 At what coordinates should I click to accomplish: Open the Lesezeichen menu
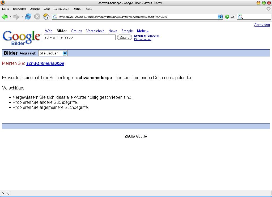tap(62, 9)
